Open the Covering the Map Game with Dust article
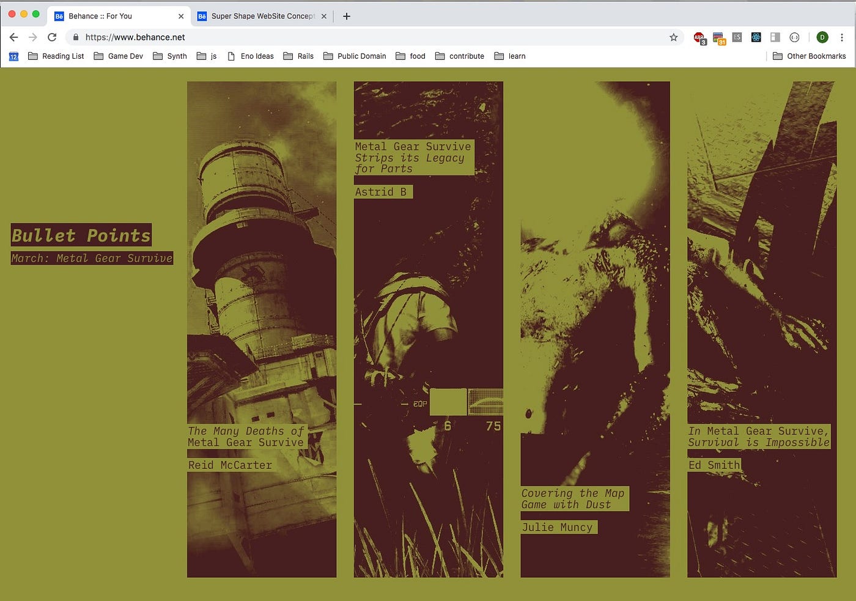 [574, 499]
